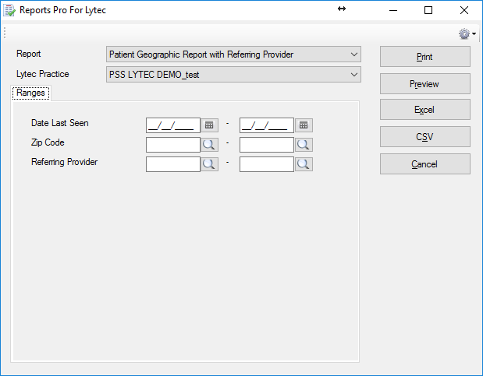Click the Cancel button
This screenshot has height=376, width=483.
(x=425, y=163)
